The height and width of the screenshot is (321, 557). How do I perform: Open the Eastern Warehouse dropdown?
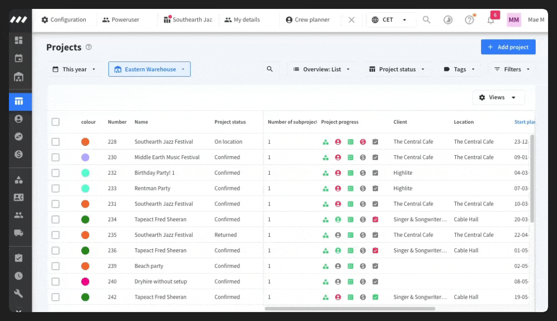tap(150, 69)
